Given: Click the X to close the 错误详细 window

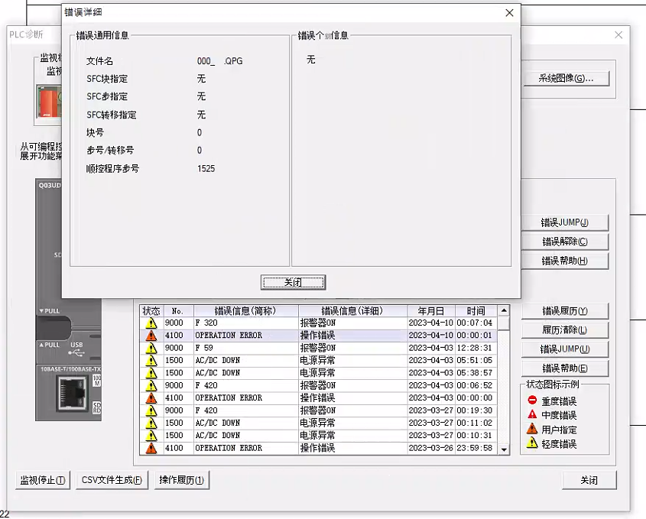Looking at the screenshot, I should click(x=509, y=12).
